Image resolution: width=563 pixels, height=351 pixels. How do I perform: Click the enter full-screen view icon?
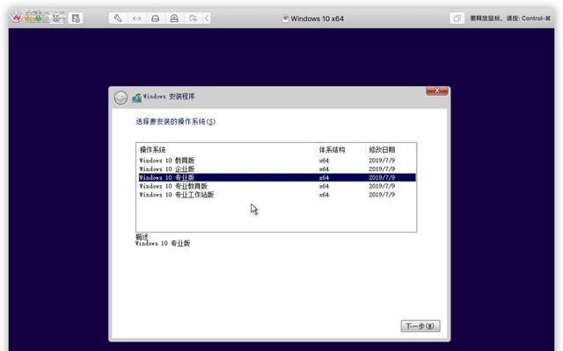457,18
